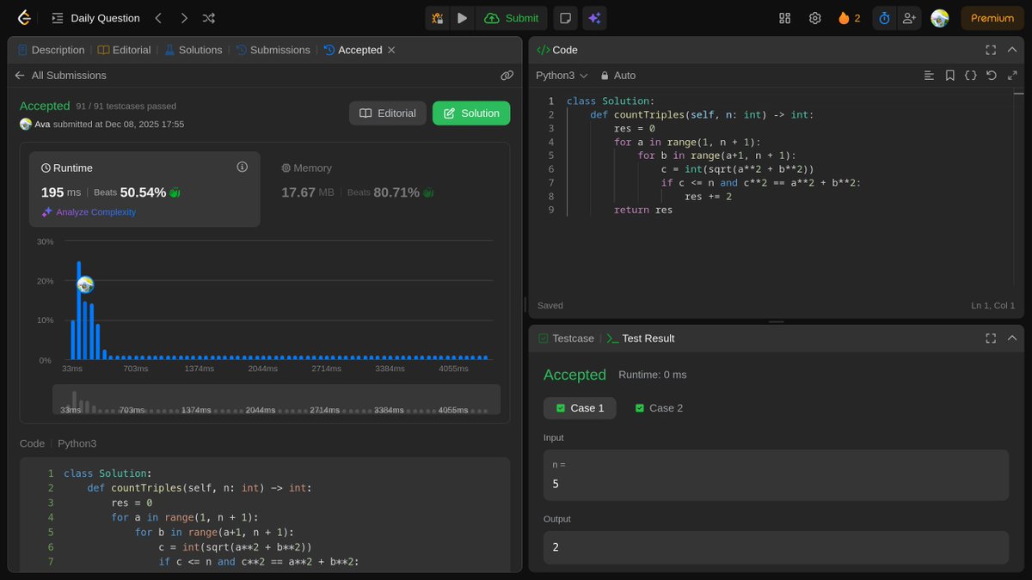Format the code icon in editor
The height and width of the screenshot is (580, 1032).
pos(929,76)
